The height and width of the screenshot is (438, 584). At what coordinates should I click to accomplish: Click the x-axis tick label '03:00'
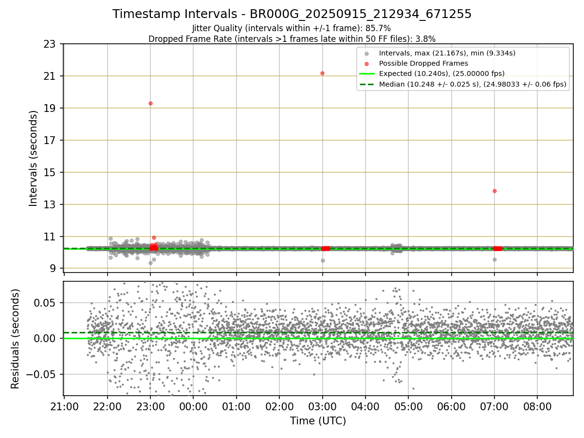322,406
